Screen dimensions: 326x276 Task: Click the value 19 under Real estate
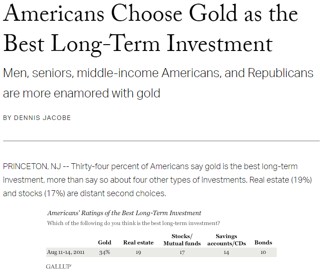click(138, 253)
